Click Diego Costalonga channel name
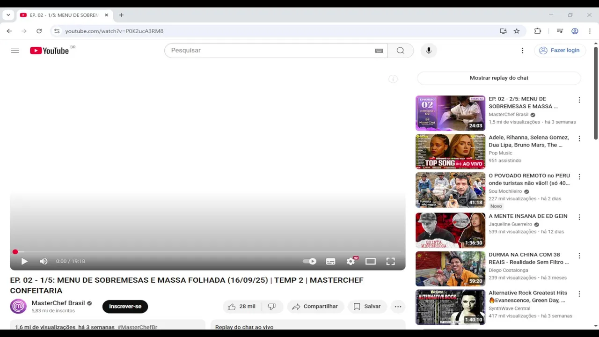This screenshot has height=337, width=599. pos(508,271)
